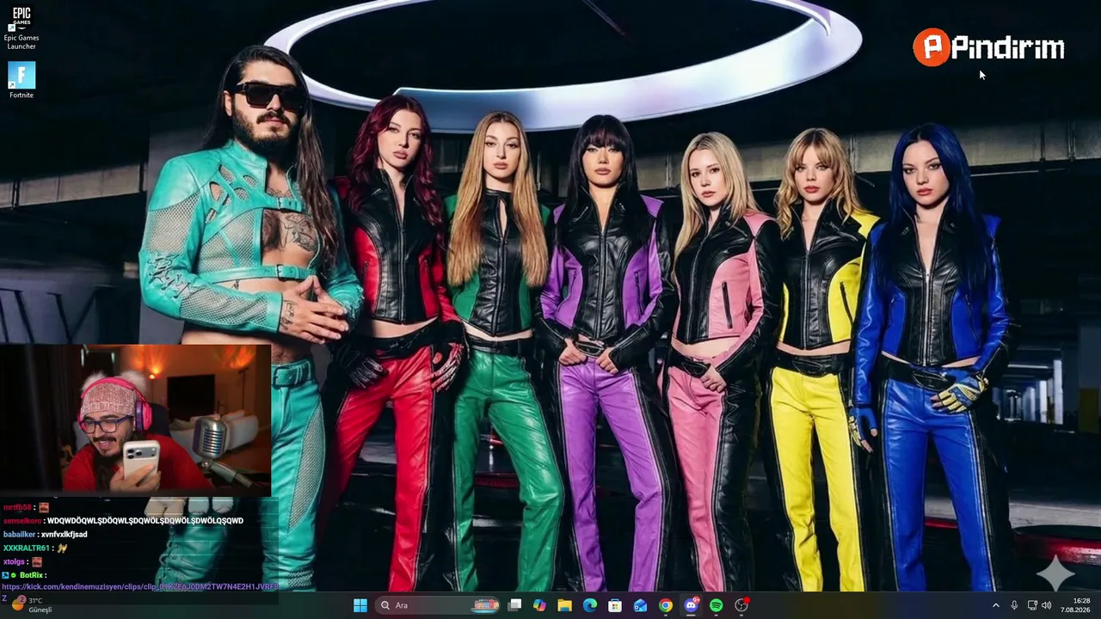The height and width of the screenshot is (619, 1101).
Task: Click the circular app icon right of Spotify
Action: tap(741, 605)
